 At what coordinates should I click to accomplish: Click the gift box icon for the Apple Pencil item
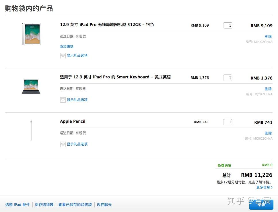pos(63,144)
